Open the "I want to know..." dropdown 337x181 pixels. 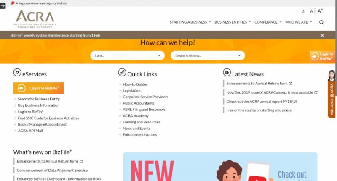pos(208,55)
